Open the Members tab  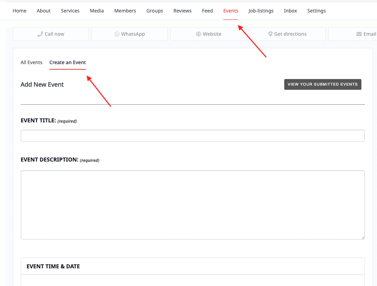coord(125,11)
